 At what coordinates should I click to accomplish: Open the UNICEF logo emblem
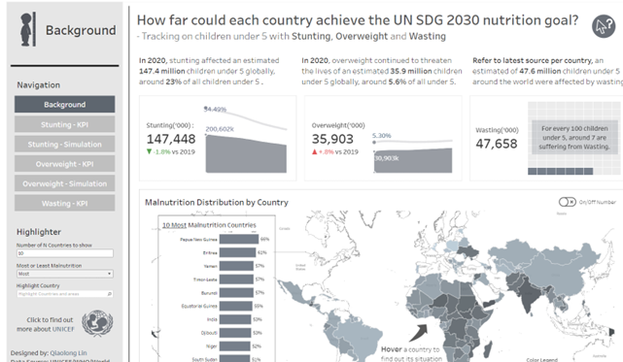point(97,323)
